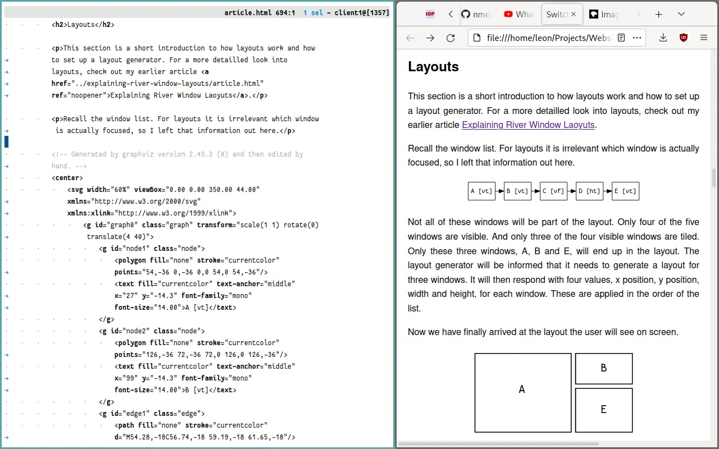The height and width of the screenshot is (449, 719).
Task: Click 'Now we have finally arrived' paragraph
Action: (543, 332)
